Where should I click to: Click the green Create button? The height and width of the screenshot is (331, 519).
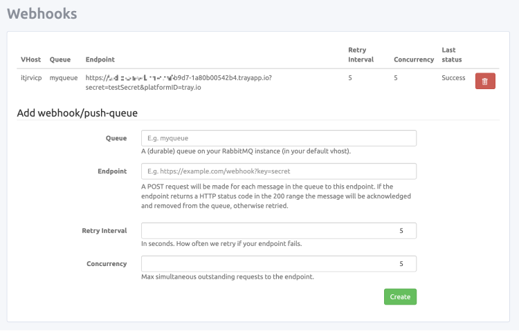point(400,296)
